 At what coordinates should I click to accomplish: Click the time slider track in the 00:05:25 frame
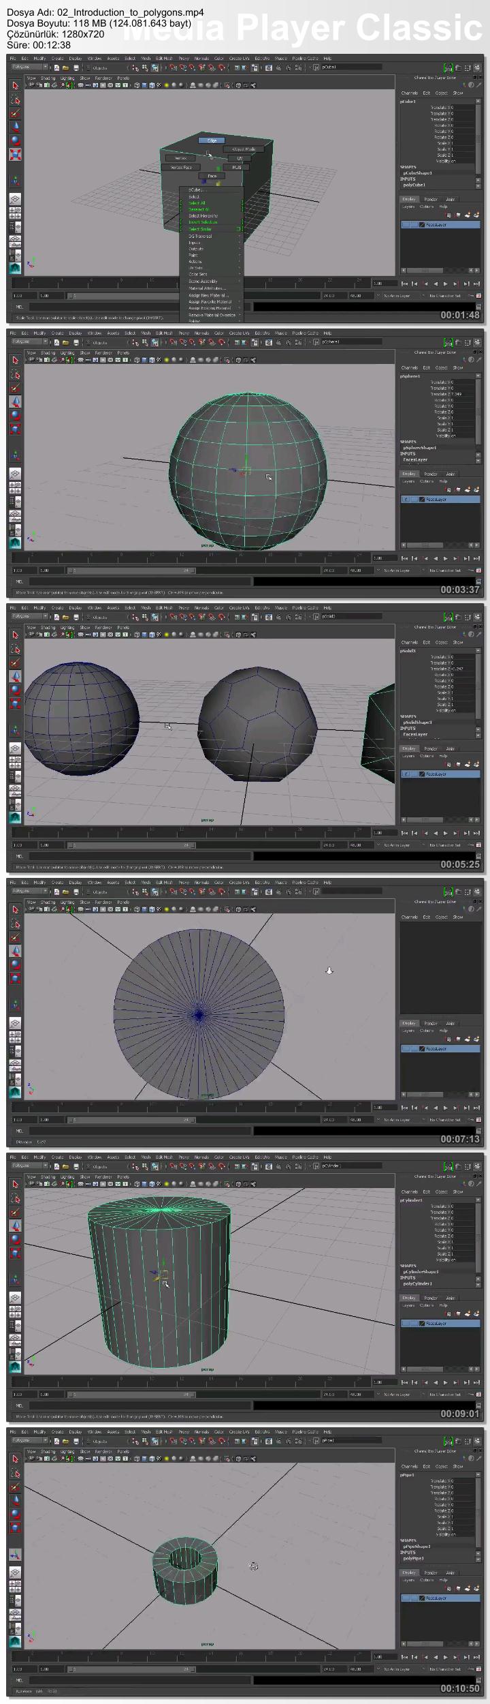click(x=204, y=833)
